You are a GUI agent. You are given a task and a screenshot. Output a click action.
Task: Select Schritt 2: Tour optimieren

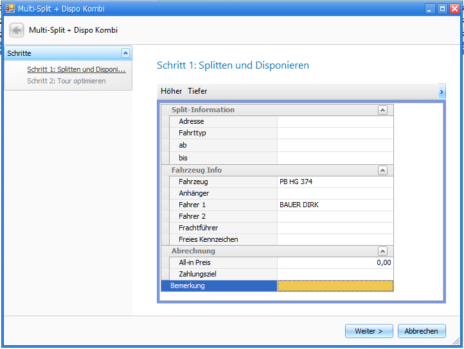[66, 81]
